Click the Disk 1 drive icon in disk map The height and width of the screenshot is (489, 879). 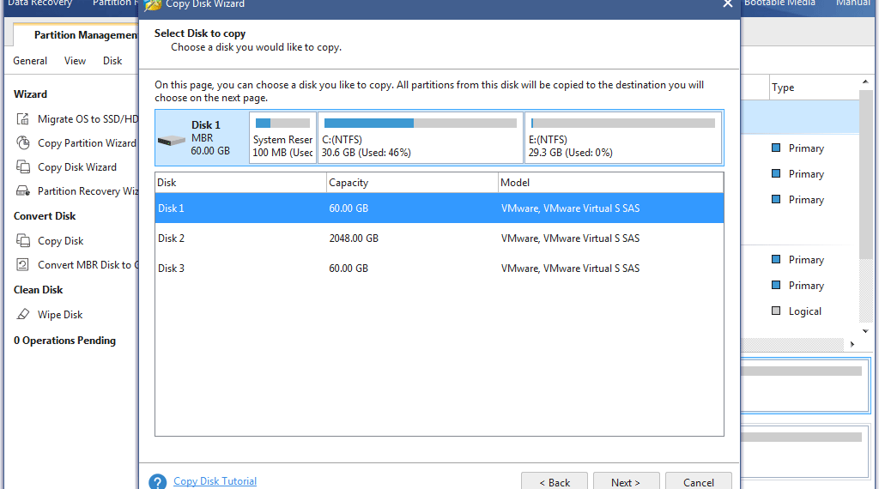(172, 140)
